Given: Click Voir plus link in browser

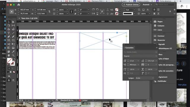Looking at the screenshot, I should click(182, 85).
